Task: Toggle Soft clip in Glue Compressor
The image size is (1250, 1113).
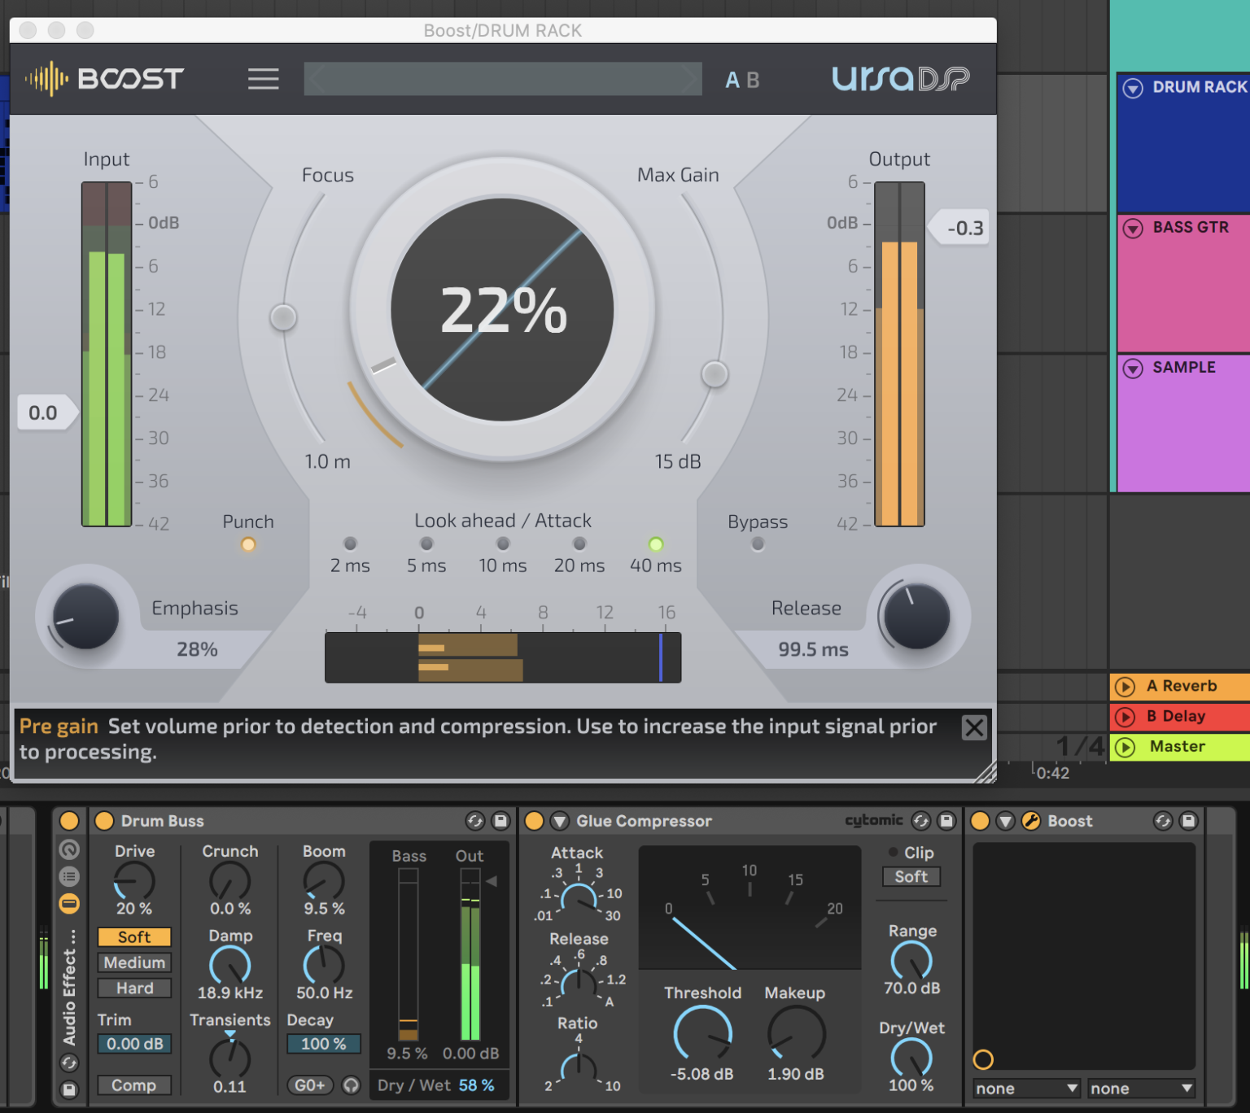Action: (x=911, y=876)
